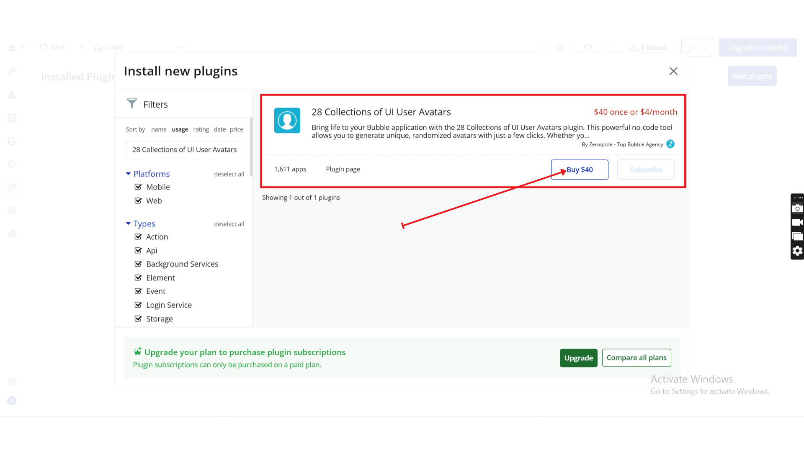Open the recorder settings gear icon

coord(797,251)
